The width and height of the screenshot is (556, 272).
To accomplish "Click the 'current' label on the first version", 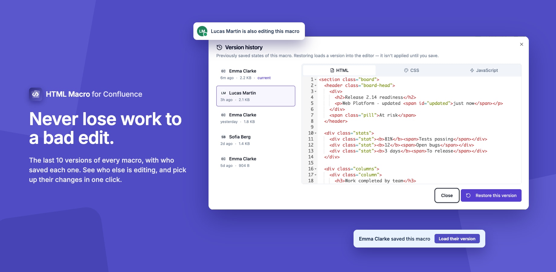I will [x=264, y=78].
